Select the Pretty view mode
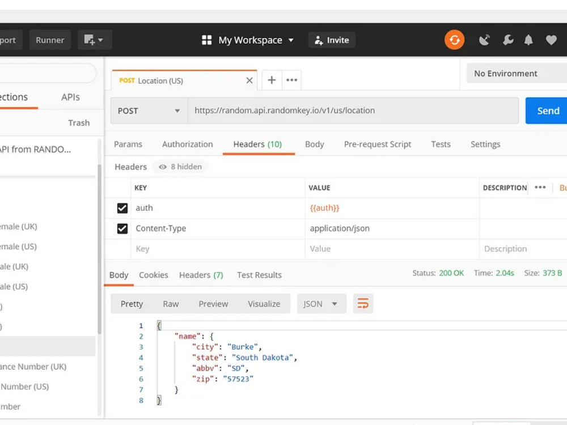Screen dimensions: 567x425 pos(132,304)
